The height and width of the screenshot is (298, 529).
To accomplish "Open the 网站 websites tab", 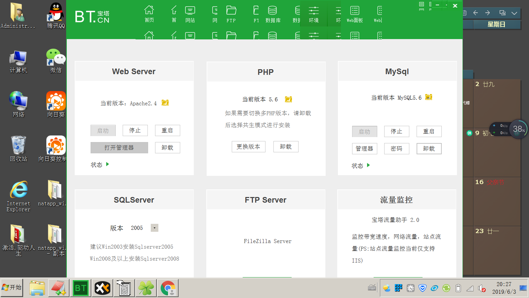I will click(x=190, y=14).
